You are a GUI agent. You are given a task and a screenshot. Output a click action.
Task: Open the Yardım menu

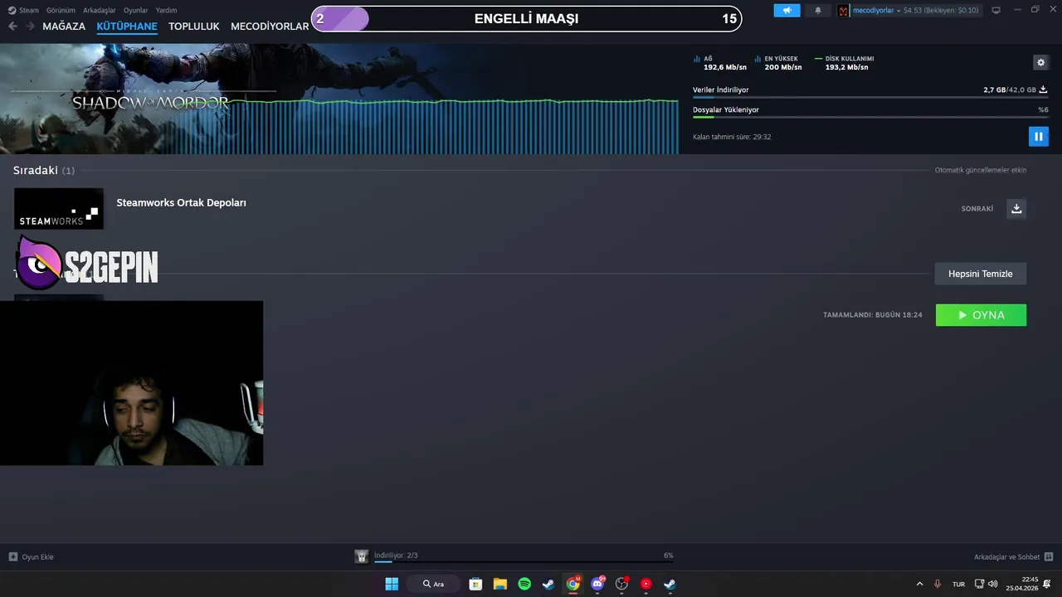(x=166, y=10)
